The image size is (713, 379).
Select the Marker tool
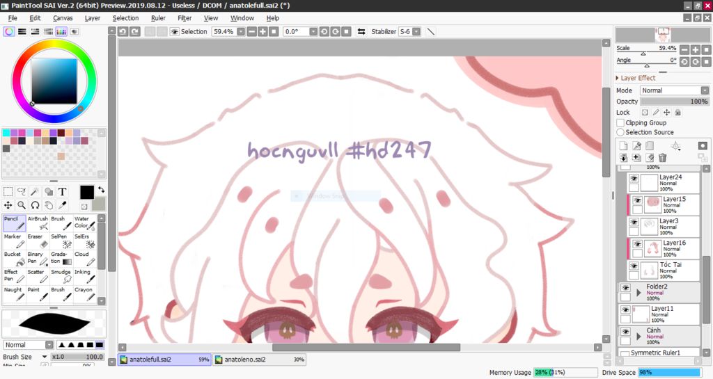click(x=14, y=241)
